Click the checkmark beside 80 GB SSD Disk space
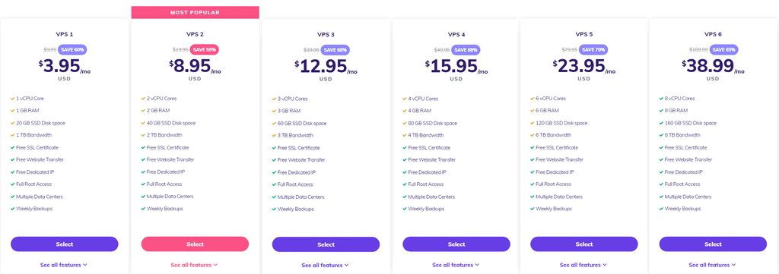This screenshot has width=779, height=274. click(405, 123)
